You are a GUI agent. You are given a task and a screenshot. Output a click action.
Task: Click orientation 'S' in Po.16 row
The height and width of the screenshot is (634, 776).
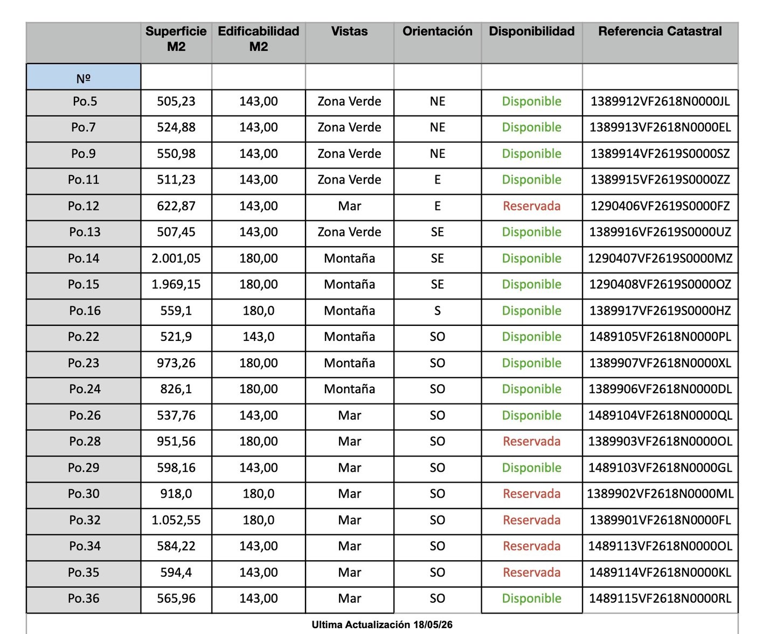coord(438,310)
